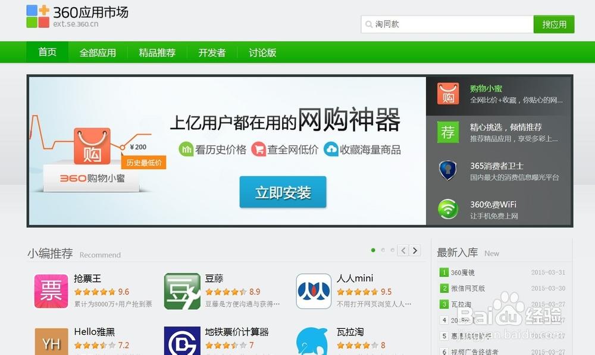595x355 pixels.
Task: Click the 看历史价格 green icon in banner
Action: [186, 150]
